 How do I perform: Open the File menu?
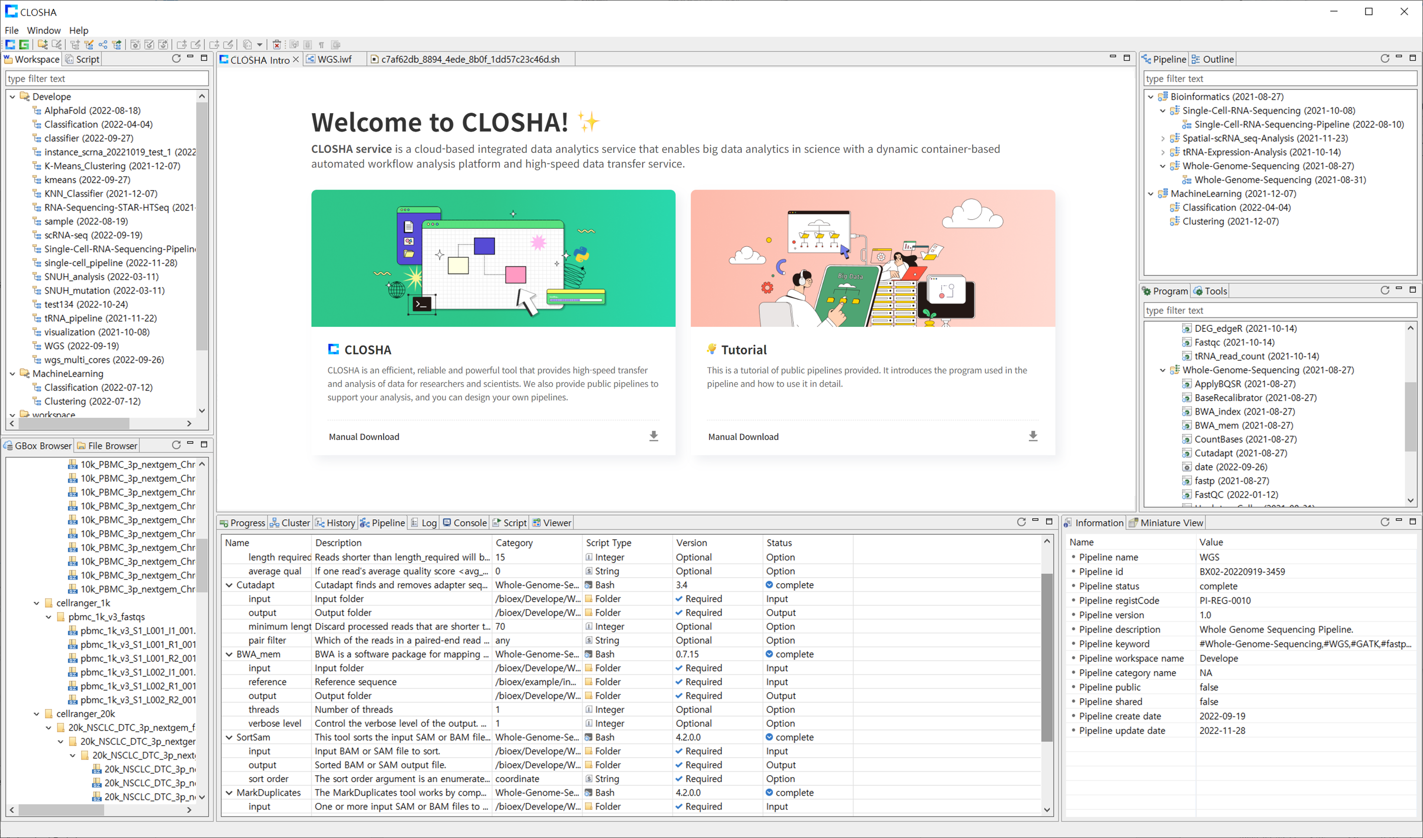coord(11,31)
